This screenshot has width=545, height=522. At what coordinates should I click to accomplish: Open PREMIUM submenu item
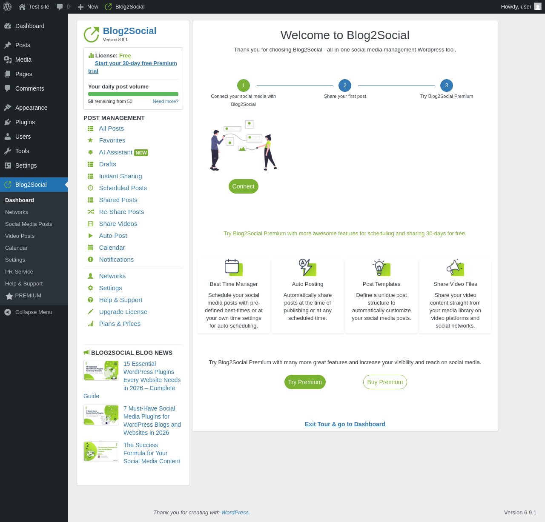coord(34,296)
